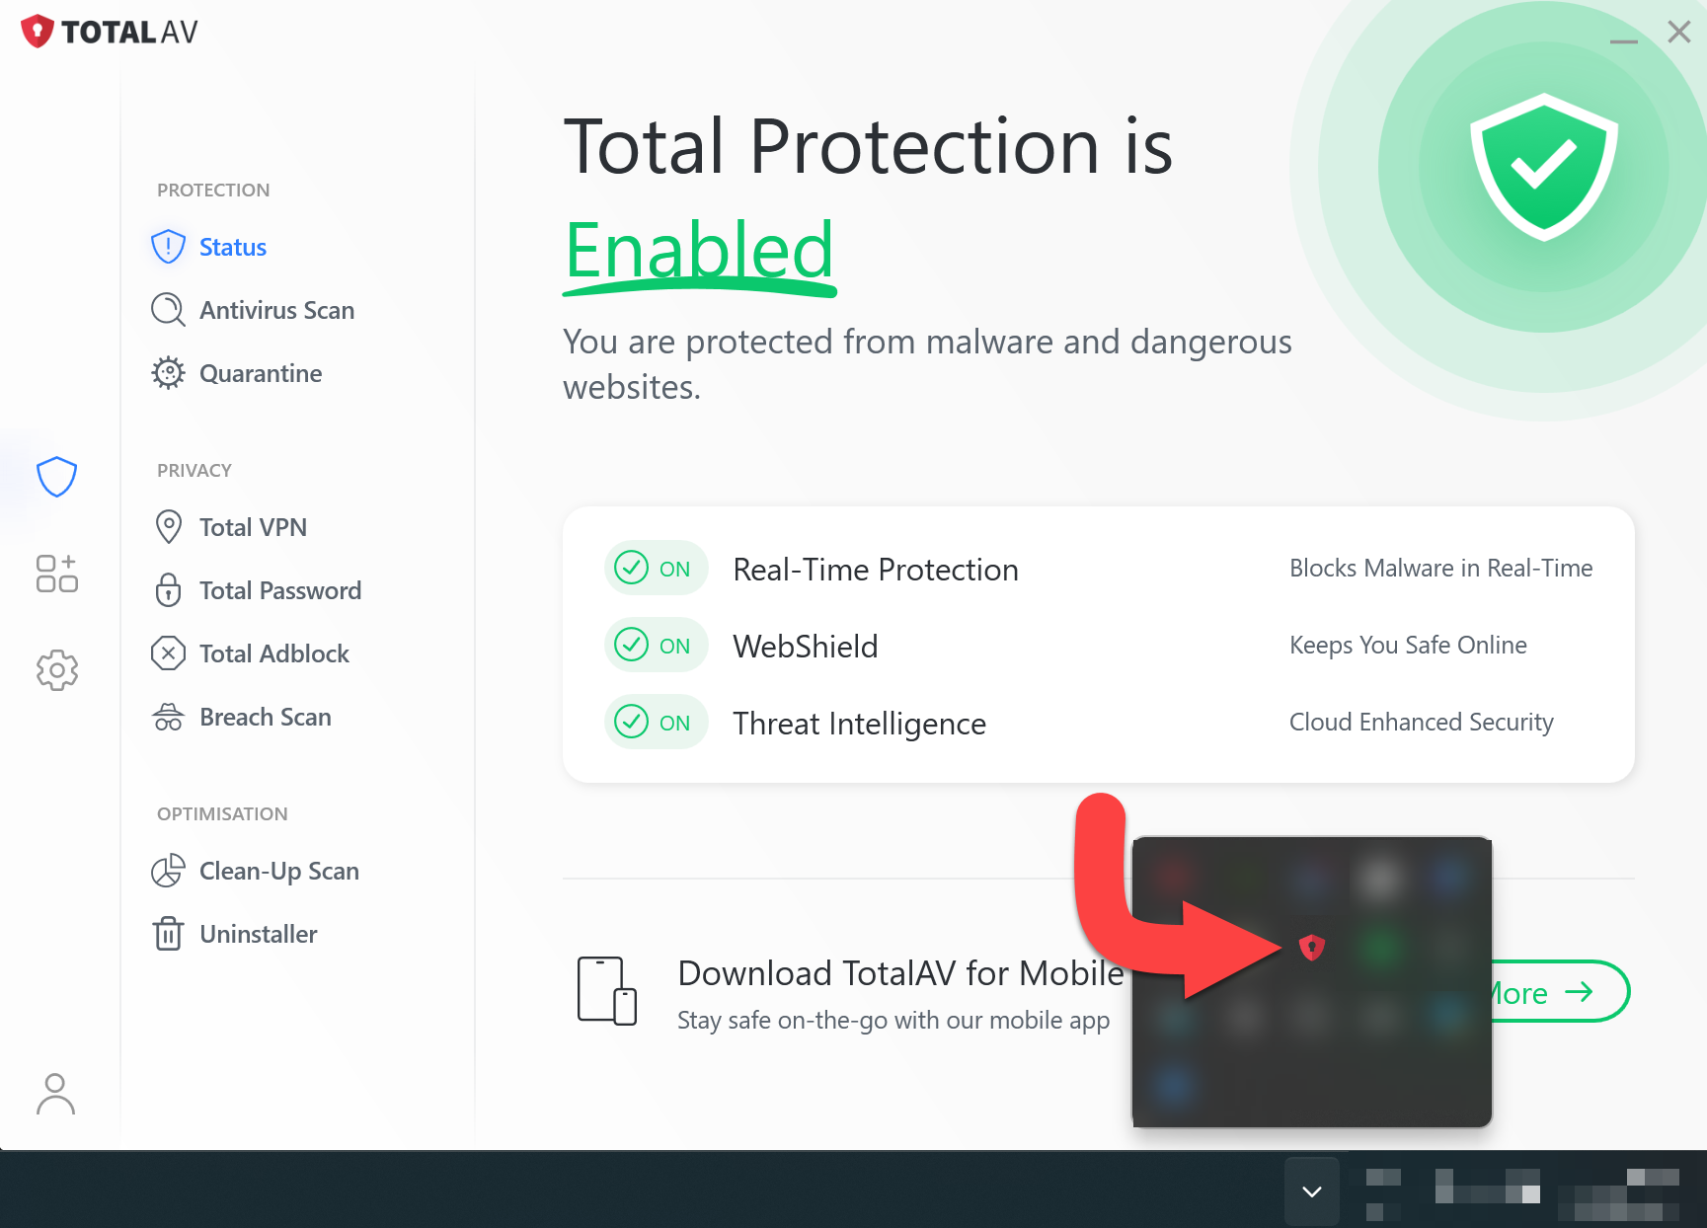The image size is (1707, 1228).
Task: Select Breach Scan in sidebar
Action: coord(265,717)
